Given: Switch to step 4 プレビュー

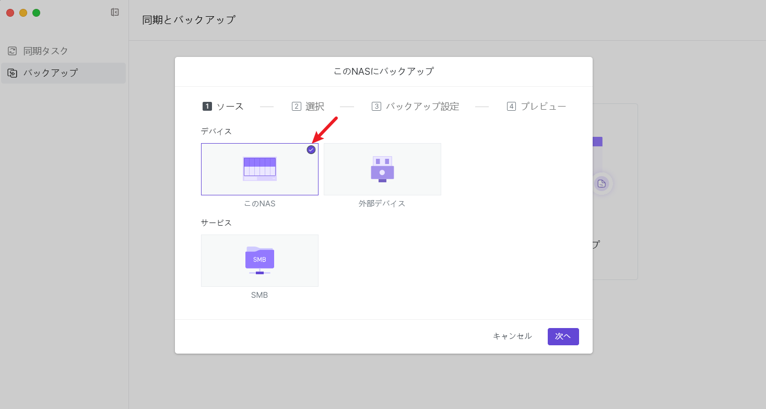Looking at the screenshot, I should pos(536,107).
